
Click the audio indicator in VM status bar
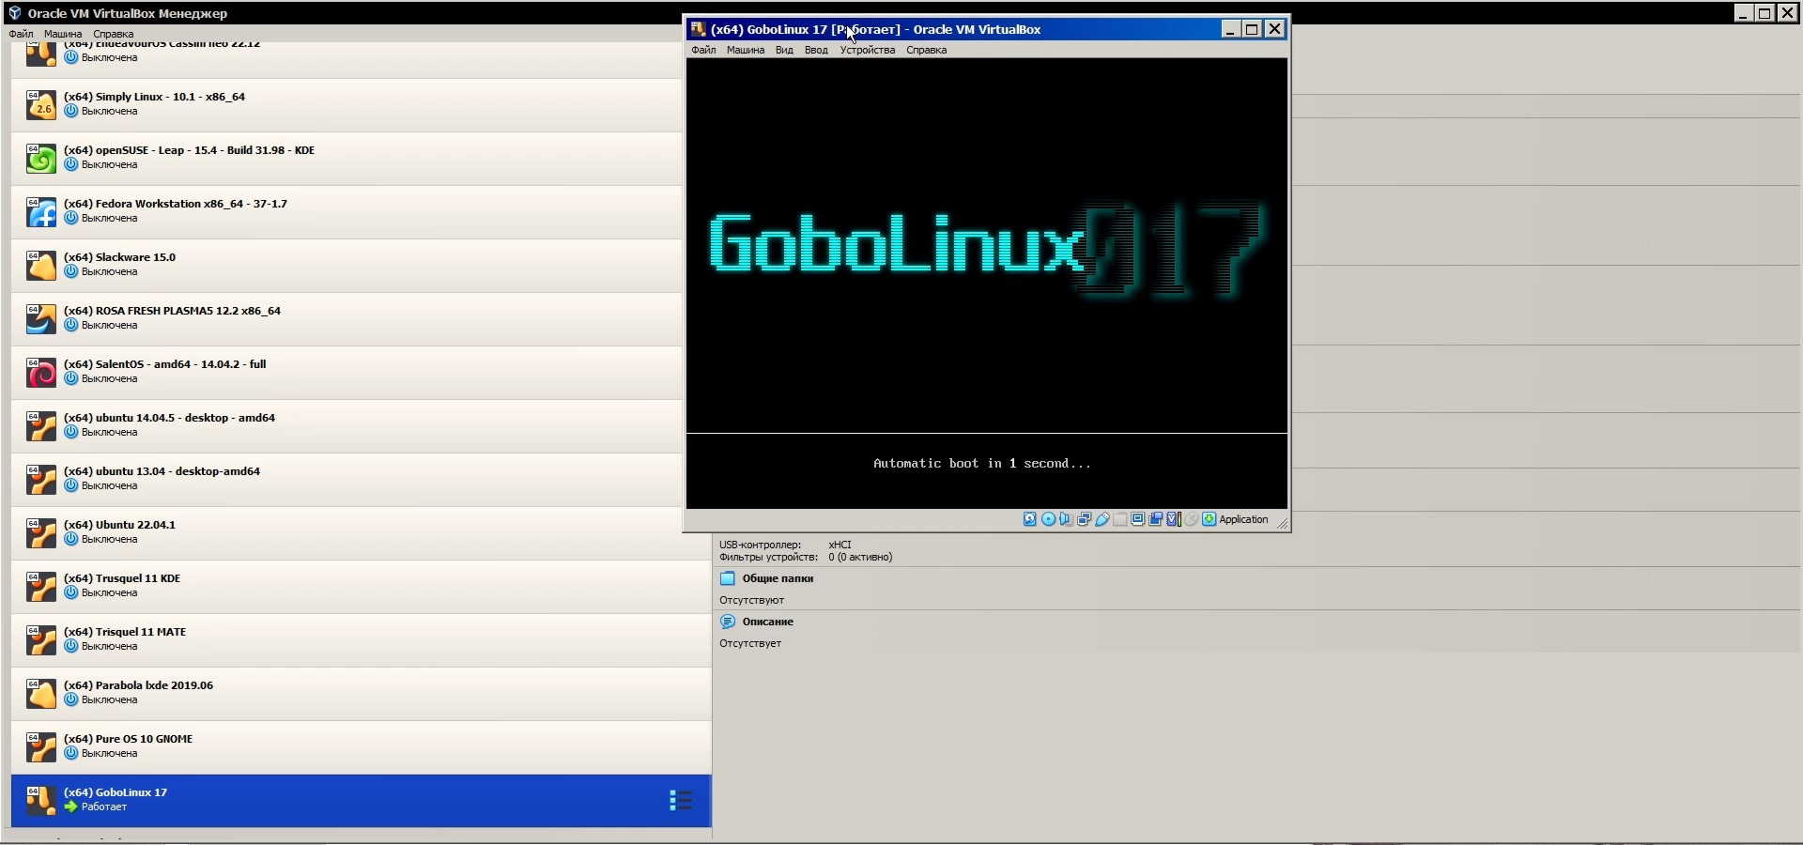[x=1066, y=519]
